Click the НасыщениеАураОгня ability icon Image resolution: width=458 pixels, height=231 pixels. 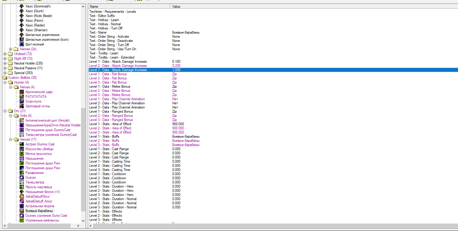(x=22, y=125)
